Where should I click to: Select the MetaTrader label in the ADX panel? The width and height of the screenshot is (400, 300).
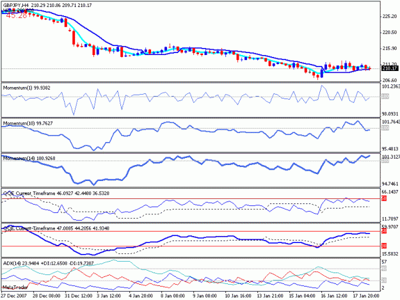pos(15,287)
